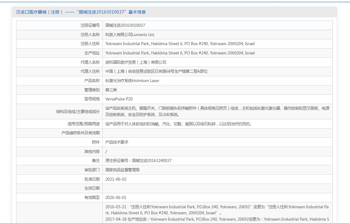The height and width of the screenshot is (223, 350).
Task: Click the 结构及组成/主要组成成分 description text
Action: click(217, 111)
